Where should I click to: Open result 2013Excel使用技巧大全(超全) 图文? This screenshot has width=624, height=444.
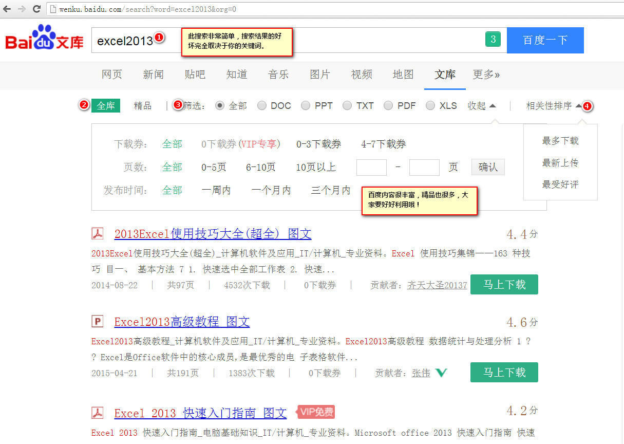click(213, 234)
